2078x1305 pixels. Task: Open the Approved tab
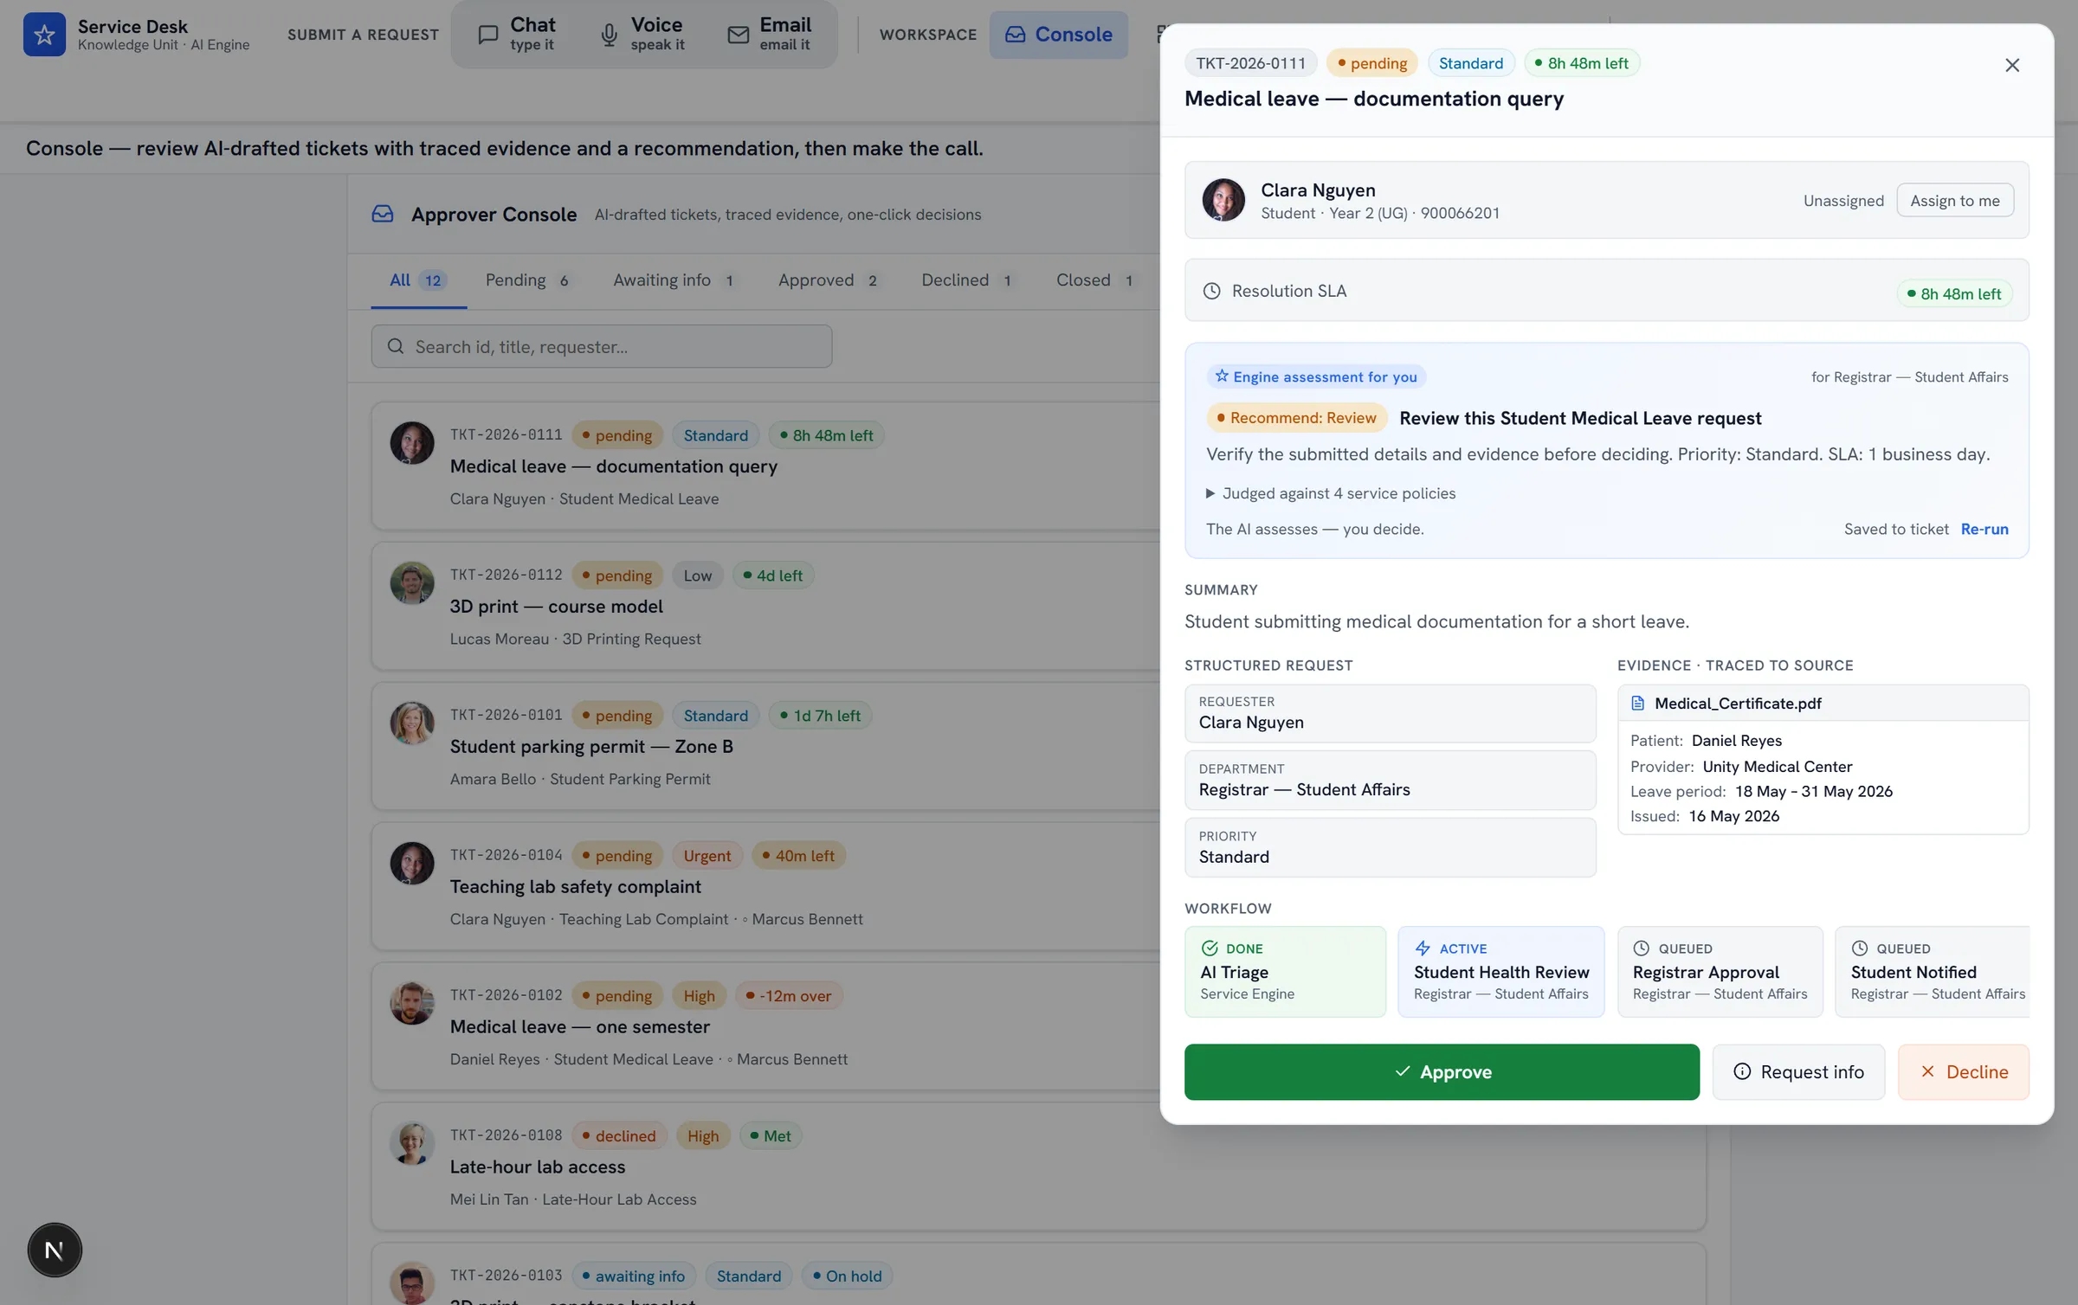[x=829, y=280]
